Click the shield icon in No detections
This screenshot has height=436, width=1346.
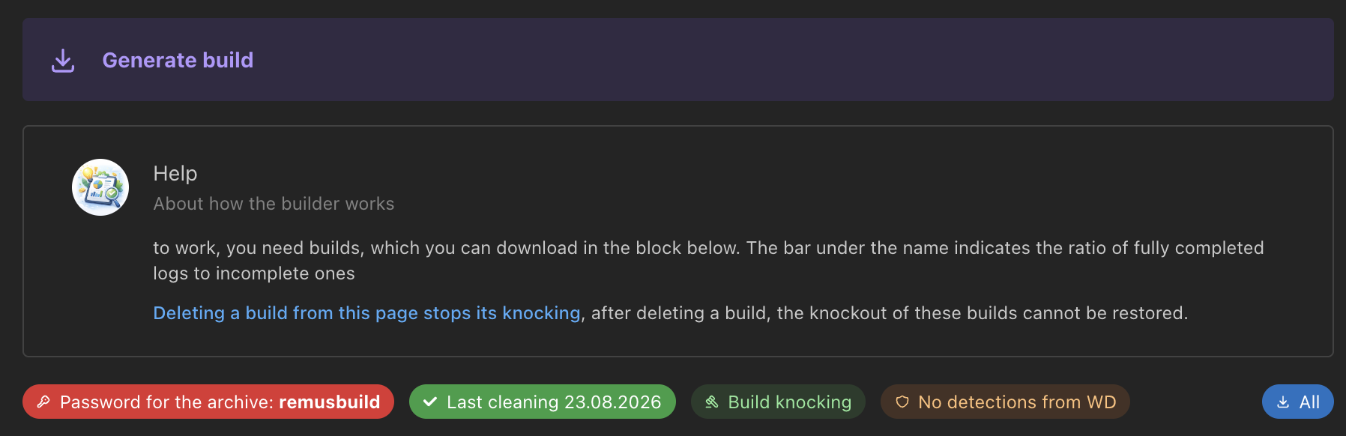click(902, 402)
